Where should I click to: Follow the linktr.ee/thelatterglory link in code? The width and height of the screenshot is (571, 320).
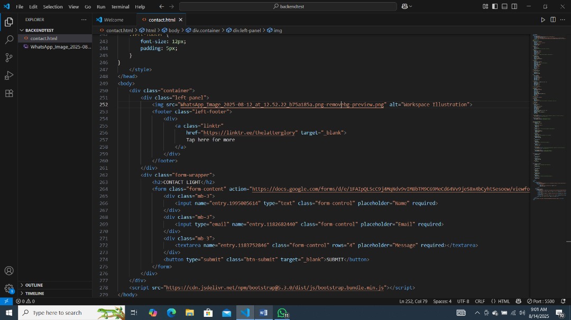pyautogui.click(x=250, y=132)
